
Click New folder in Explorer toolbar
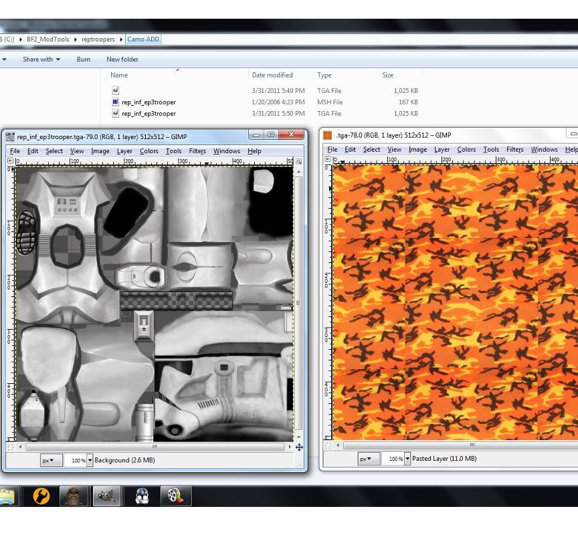[x=122, y=59]
